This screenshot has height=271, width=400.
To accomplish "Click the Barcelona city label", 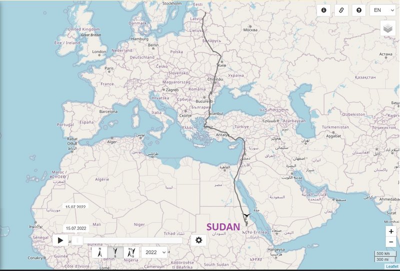I will pos(108,112).
